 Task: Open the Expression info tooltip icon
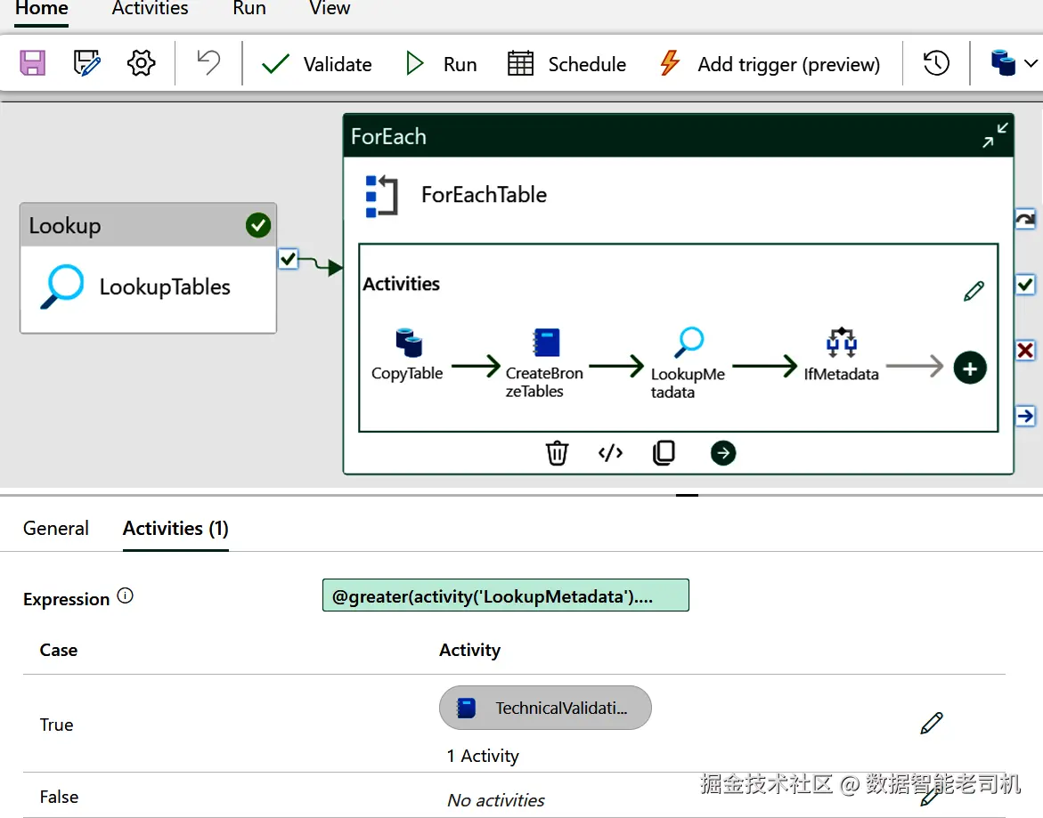tap(126, 596)
